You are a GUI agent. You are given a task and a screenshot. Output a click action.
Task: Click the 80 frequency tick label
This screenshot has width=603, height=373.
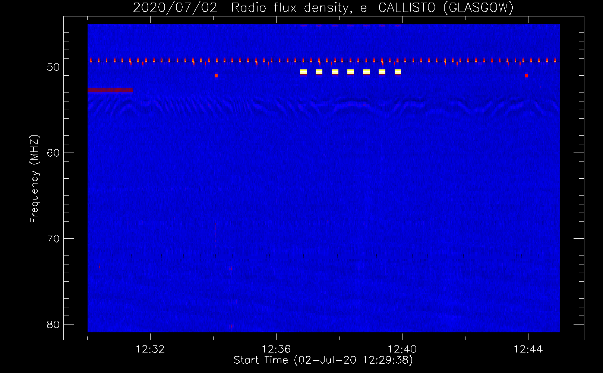click(x=53, y=325)
